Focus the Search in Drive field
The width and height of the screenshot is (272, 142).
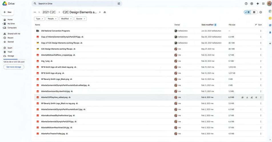[77, 3]
